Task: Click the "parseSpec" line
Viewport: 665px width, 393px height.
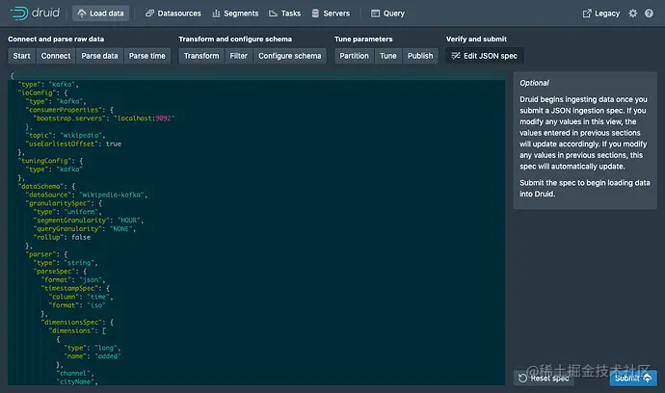Action: click(x=60, y=272)
